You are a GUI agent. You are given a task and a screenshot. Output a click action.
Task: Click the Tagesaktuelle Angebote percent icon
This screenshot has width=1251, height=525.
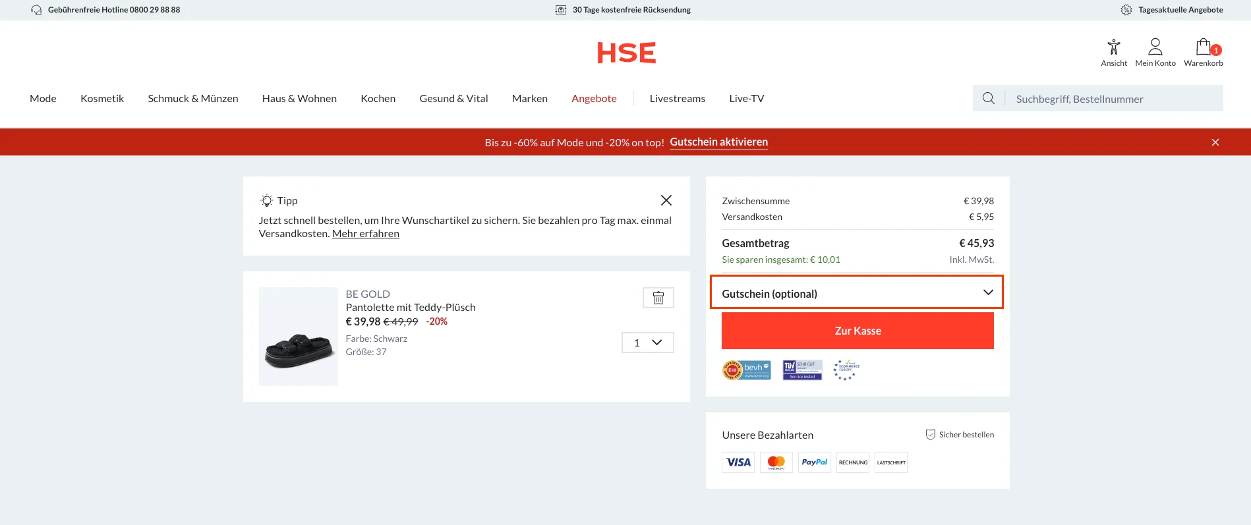(x=1126, y=10)
